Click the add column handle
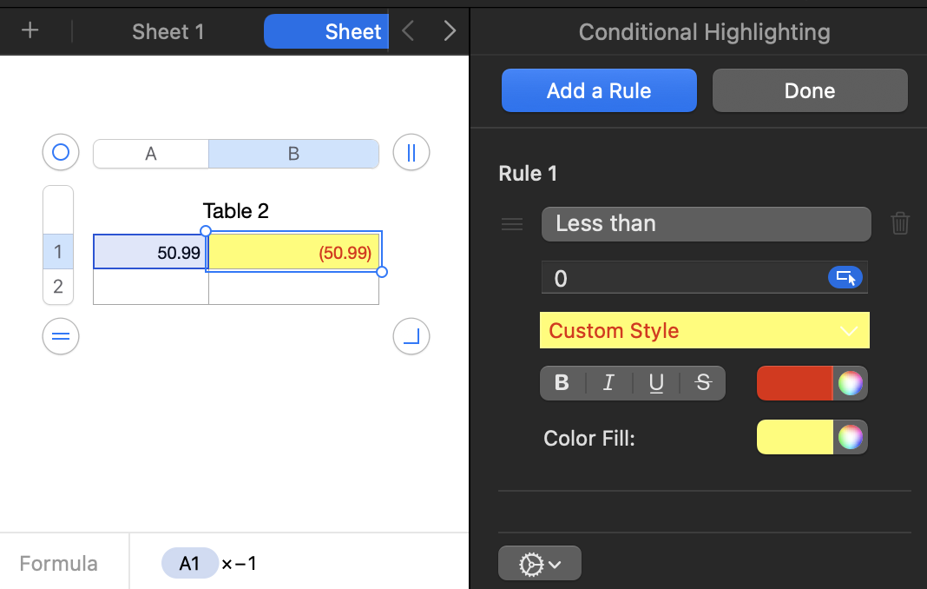 click(411, 153)
